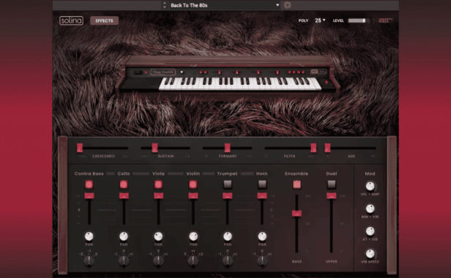Screen dimensions: 451x278
Task: Click the AT > VIB mod knob
Action: [x=370, y=231]
